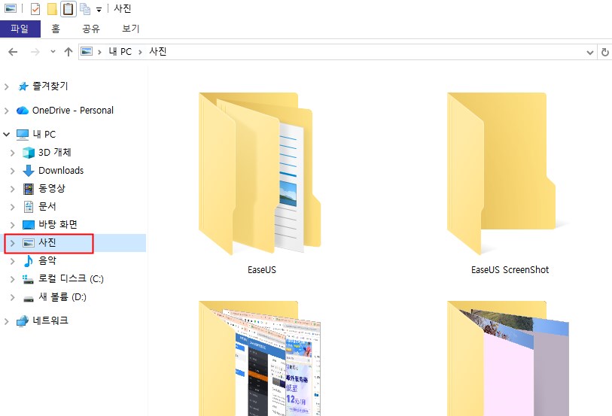This screenshot has width=612, height=416.
Task: Expand the 즐겨찾기 tree node
Action: pos(7,87)
